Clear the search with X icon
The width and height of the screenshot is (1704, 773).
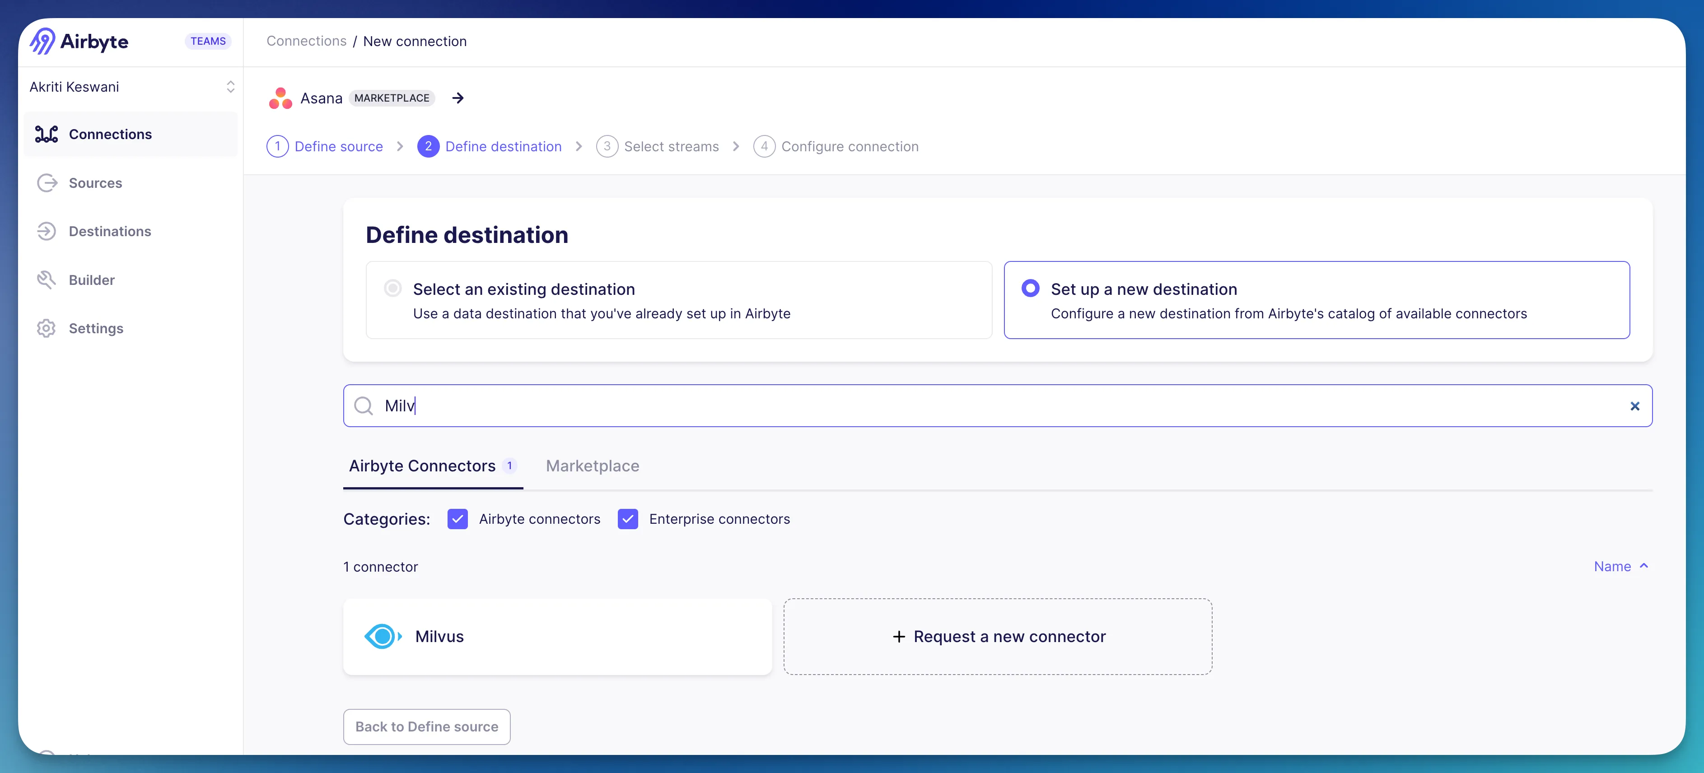(1634, 406)
